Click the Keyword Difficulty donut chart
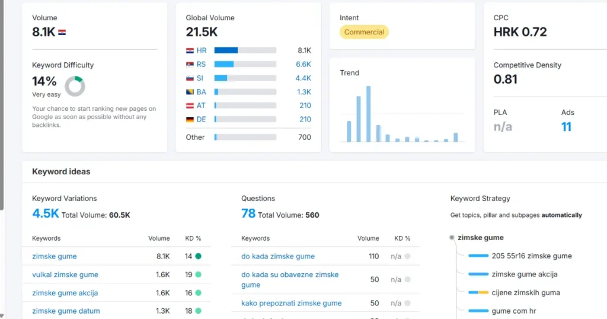 pyautogui.click(x=75, y=87)
